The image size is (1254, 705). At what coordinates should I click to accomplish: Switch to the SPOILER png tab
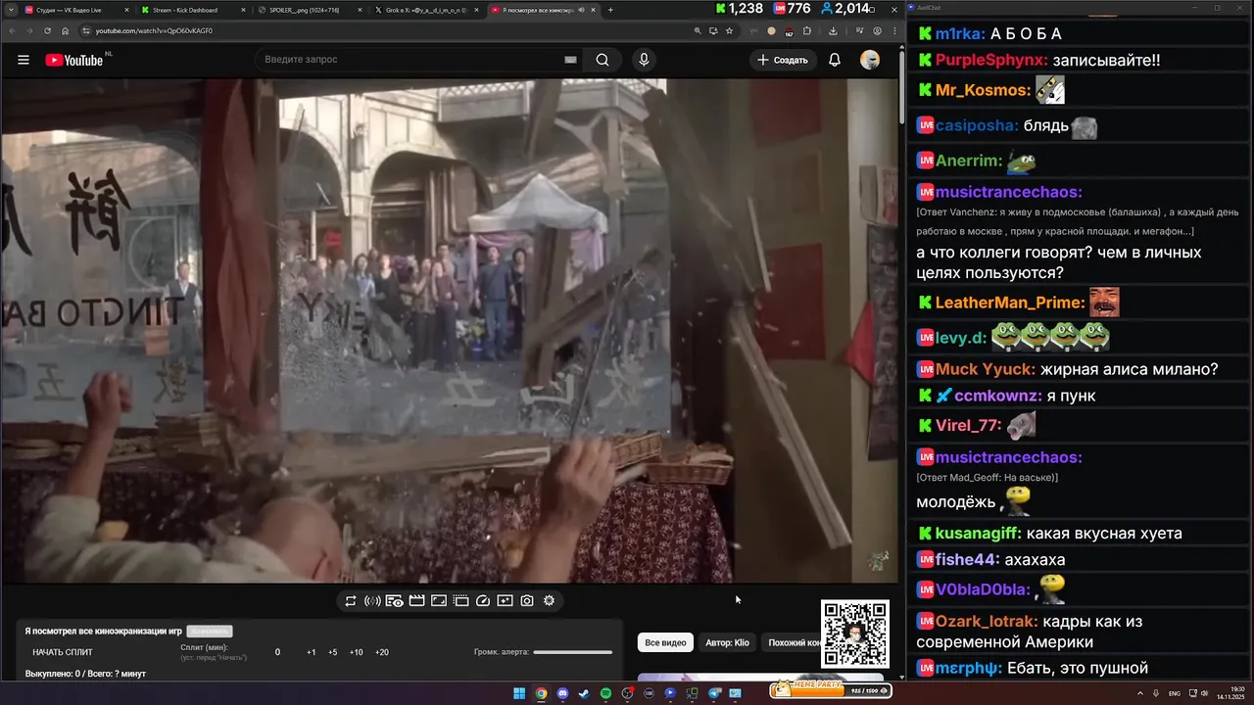[x=309, y=10]
